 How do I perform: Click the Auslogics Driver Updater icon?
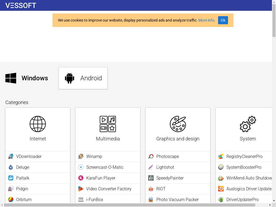click(x=221, y=189)
